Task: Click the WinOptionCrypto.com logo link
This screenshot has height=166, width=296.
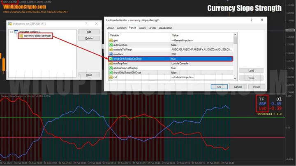Action: pyautogui.click(x=25, y=7)
